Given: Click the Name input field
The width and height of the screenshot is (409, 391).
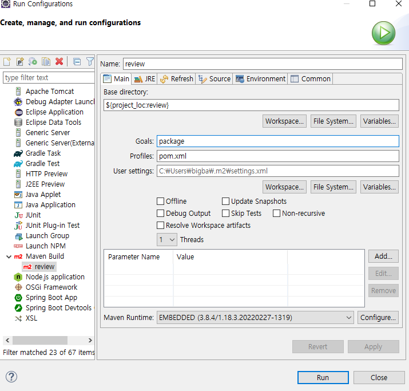Looking at the screenshot, I should click(x=263, y=64).
